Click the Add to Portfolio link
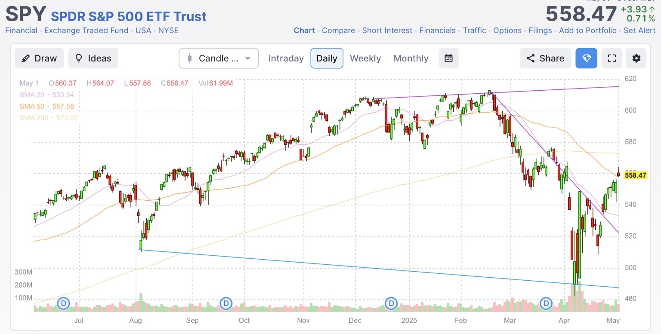Screen dimensions: 661x334 pos(587,31)
